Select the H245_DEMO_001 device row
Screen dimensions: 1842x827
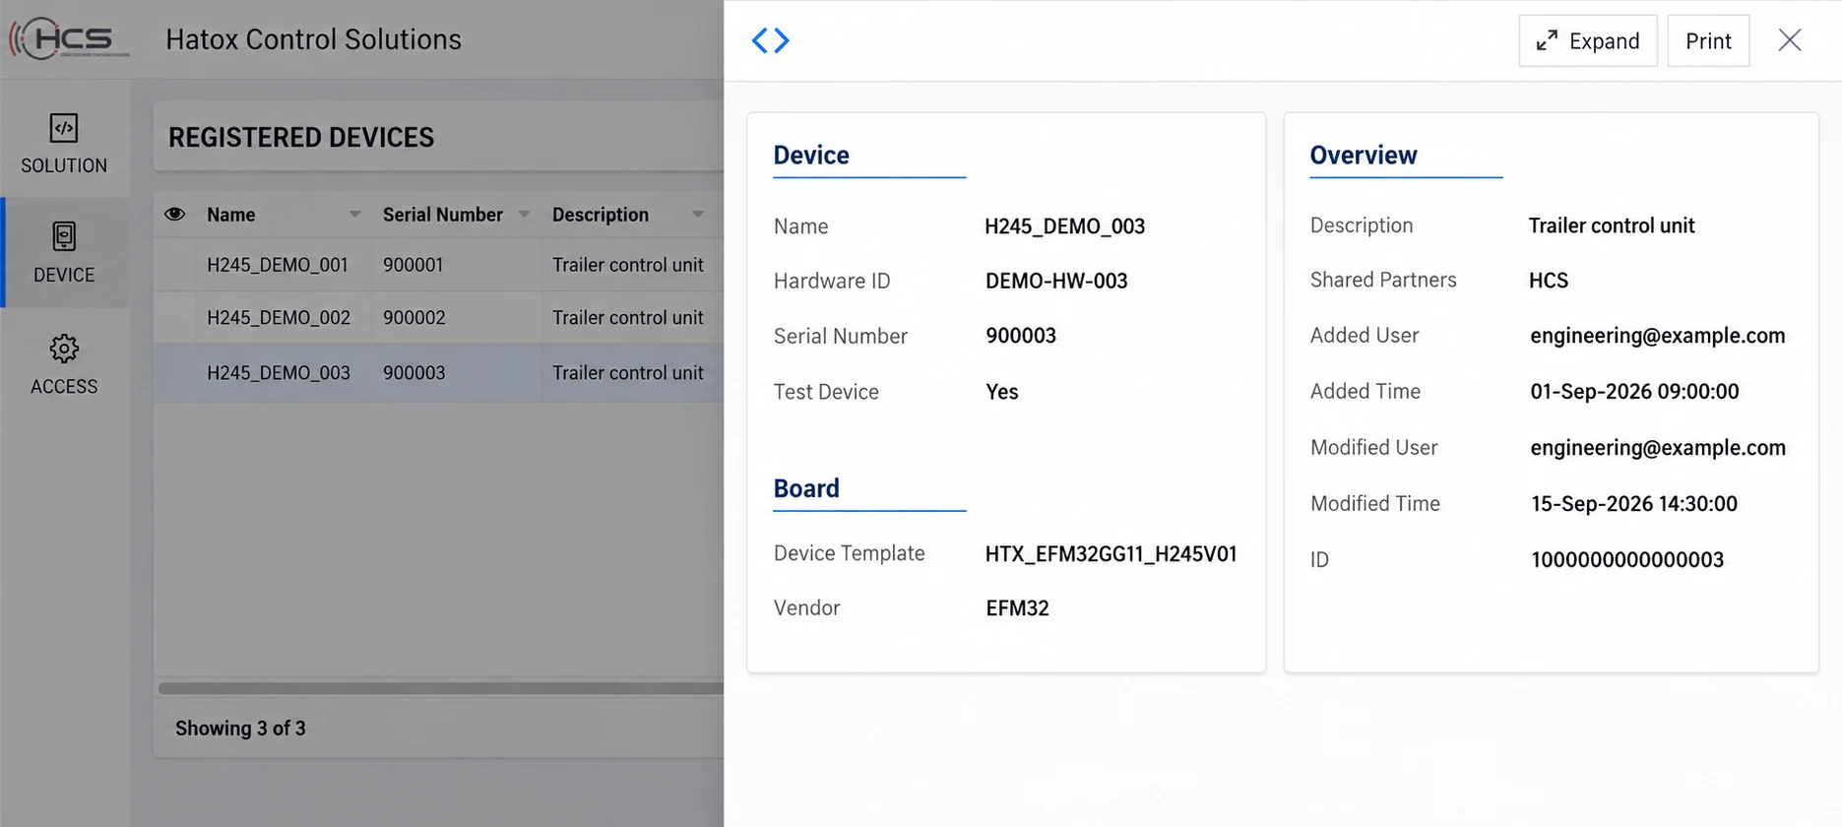tap(439, 264)
